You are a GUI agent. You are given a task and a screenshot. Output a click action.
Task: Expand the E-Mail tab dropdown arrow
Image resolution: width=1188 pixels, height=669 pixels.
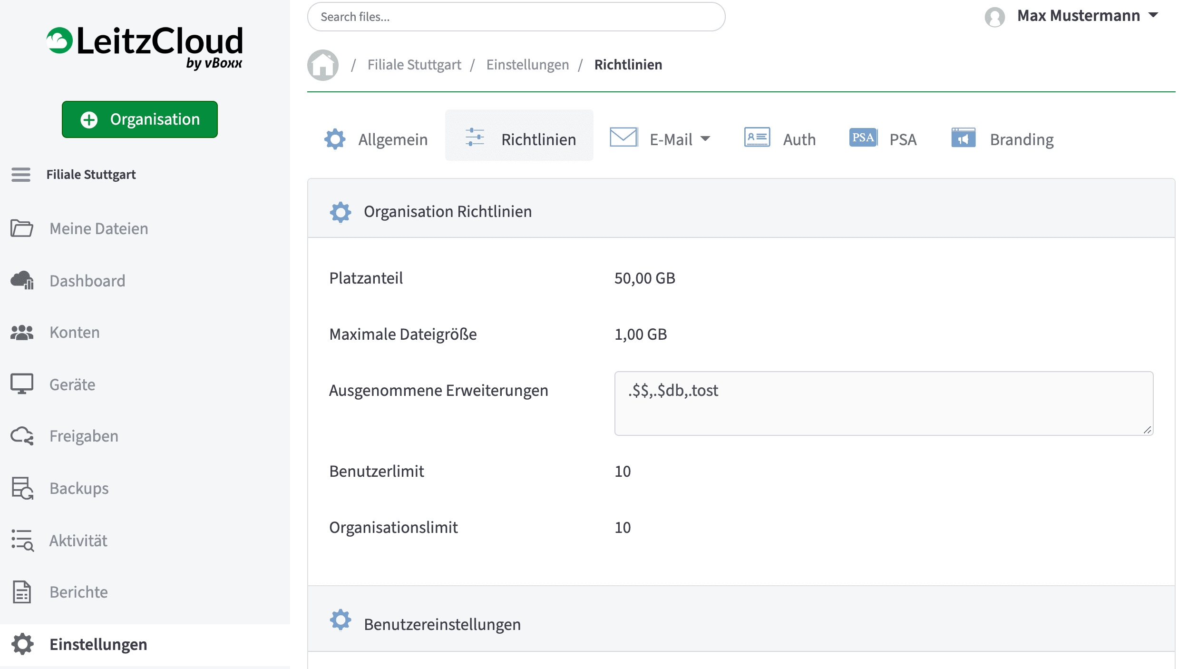pyautogui.click(x=706, y=139)
